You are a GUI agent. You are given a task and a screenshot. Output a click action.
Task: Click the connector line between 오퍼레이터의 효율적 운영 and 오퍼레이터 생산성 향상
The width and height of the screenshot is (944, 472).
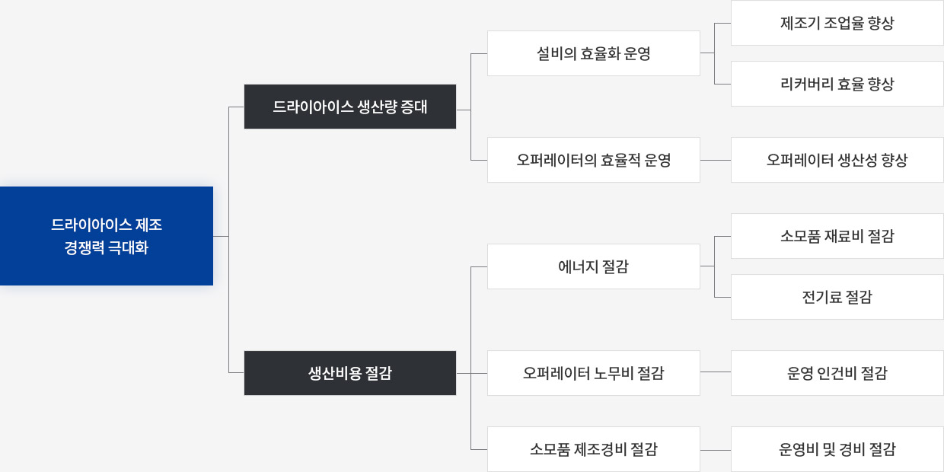716,160
